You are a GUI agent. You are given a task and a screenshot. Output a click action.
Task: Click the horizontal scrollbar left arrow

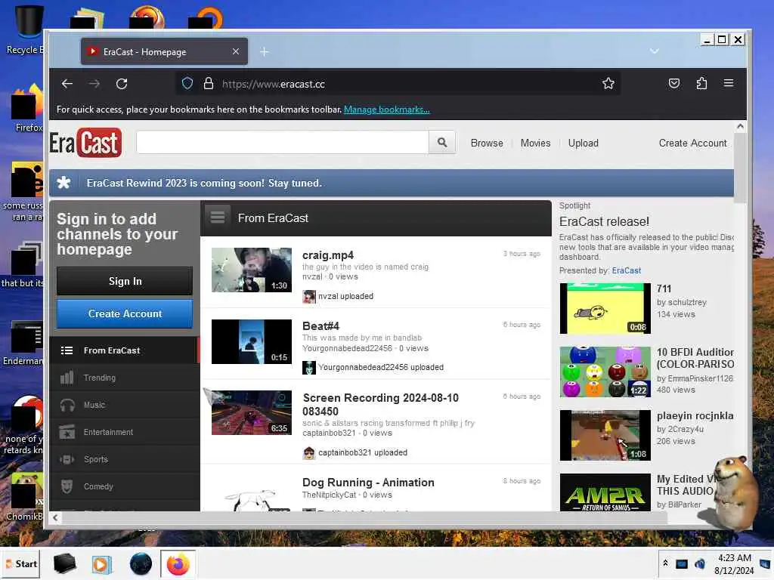(x=55, y=518)
